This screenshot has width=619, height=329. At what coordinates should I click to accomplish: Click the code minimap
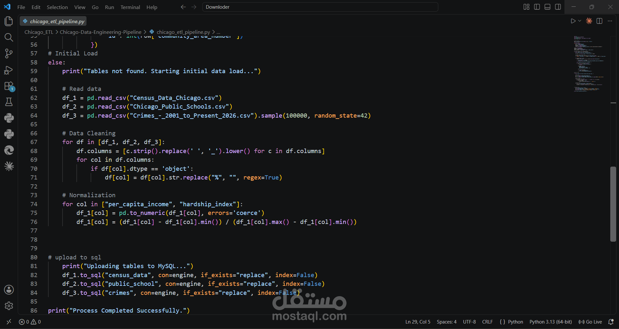590,64
